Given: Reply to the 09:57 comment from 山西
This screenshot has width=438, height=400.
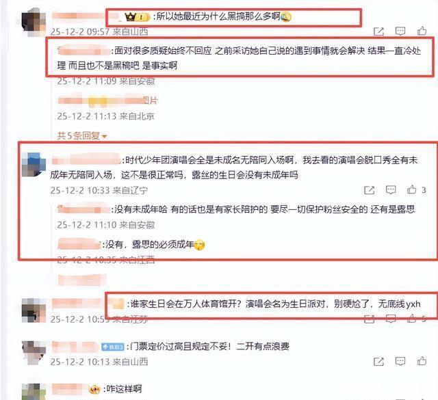Looking at the screenshot, I should (400, 31).
